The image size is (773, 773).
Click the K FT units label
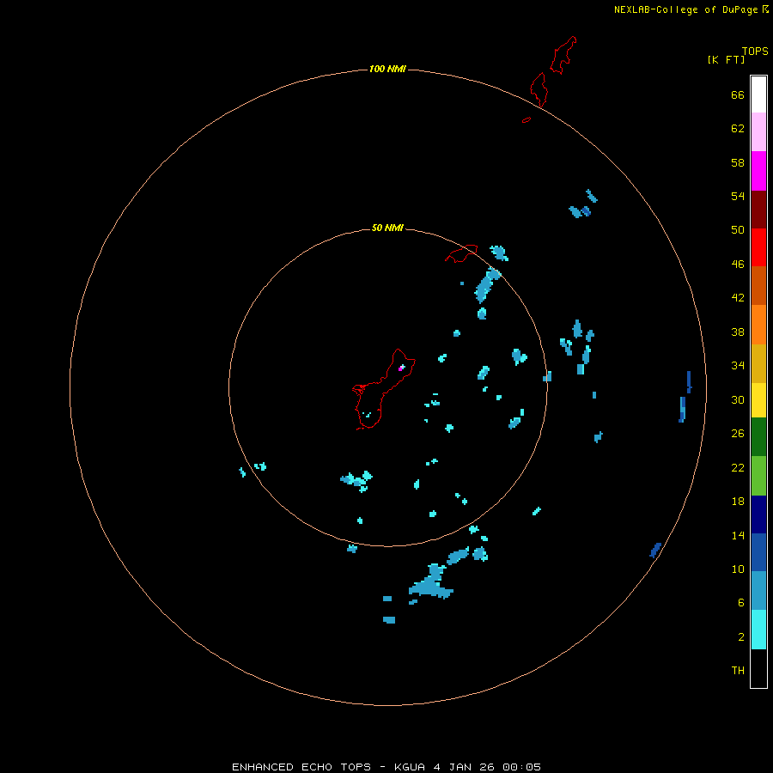726,59
